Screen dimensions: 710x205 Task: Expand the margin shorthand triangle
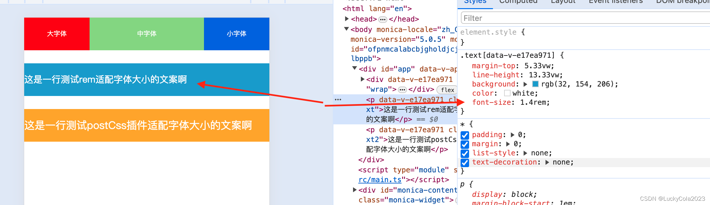click(508, 144)
